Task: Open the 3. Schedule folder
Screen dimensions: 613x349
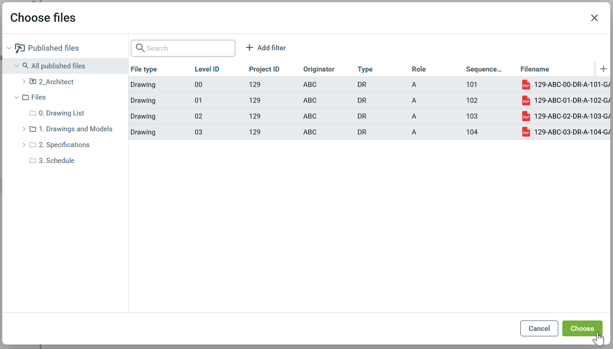Action: pos(56,161)
